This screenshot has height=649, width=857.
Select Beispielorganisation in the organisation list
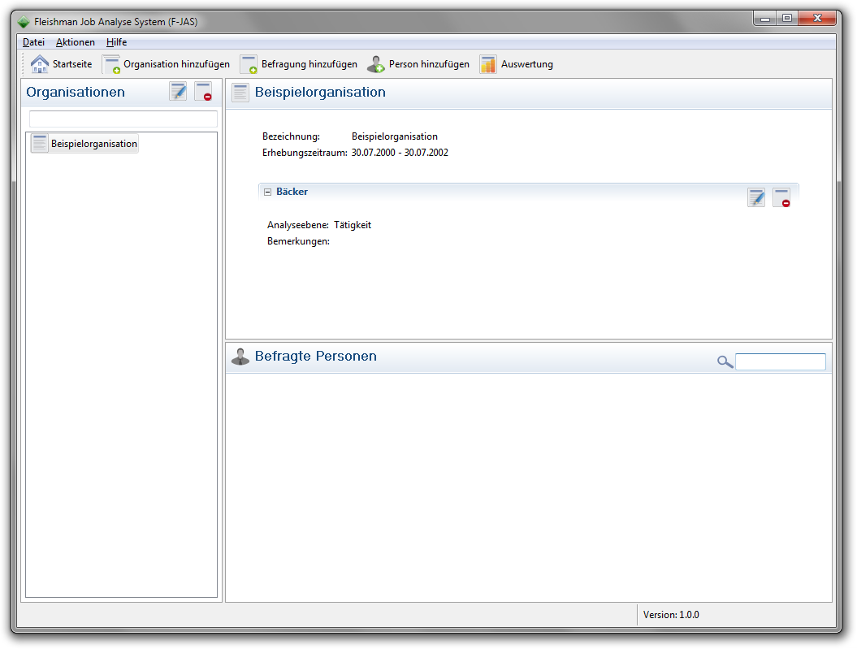(x=84, y=144)
